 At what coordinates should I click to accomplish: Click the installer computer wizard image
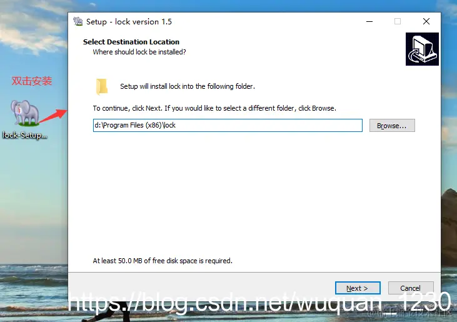[422, 49]
